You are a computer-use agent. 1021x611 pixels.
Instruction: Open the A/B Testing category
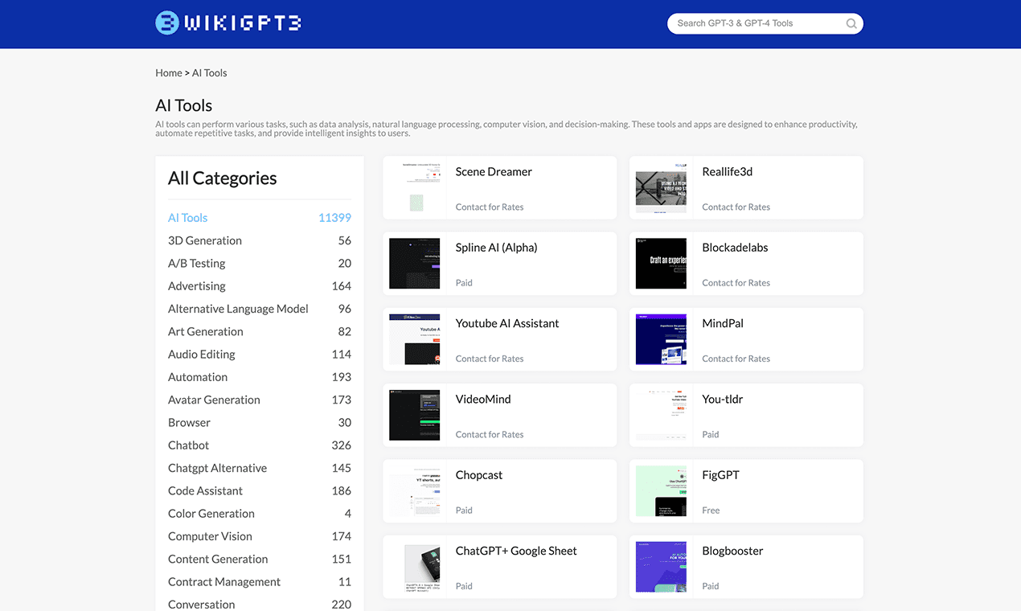pyautogui.click(x=197, y=263)
